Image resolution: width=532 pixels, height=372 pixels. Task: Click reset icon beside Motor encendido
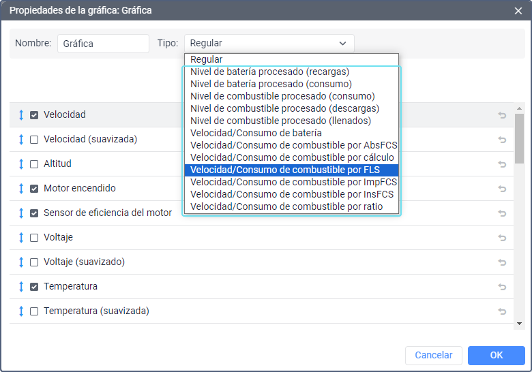(x=502, y=189)
